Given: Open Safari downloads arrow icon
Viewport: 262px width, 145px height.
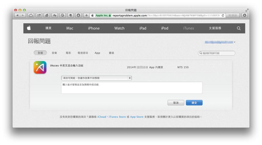Looking at the screenshot, I should coord(245,15).
